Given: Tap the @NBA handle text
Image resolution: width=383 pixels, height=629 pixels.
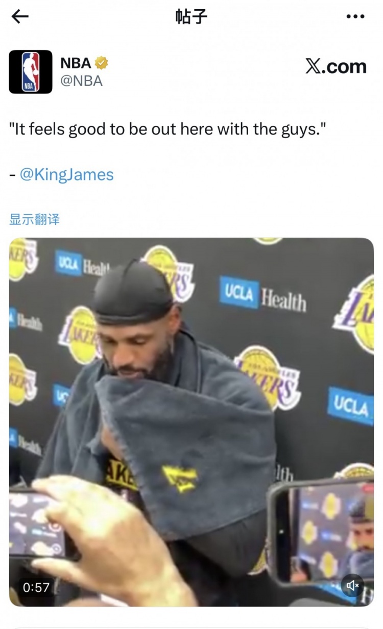Looking at the screenshot, I should tap(82, 81).
